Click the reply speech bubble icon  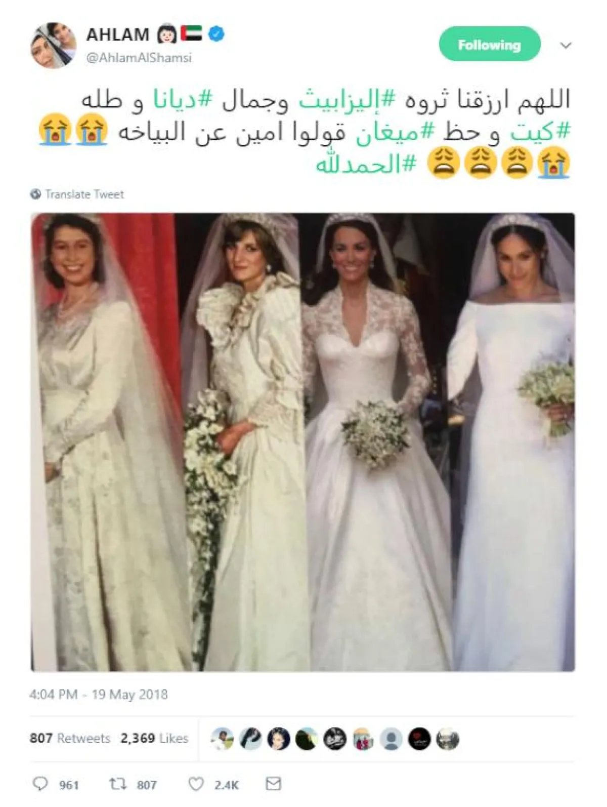click(40, 784)
